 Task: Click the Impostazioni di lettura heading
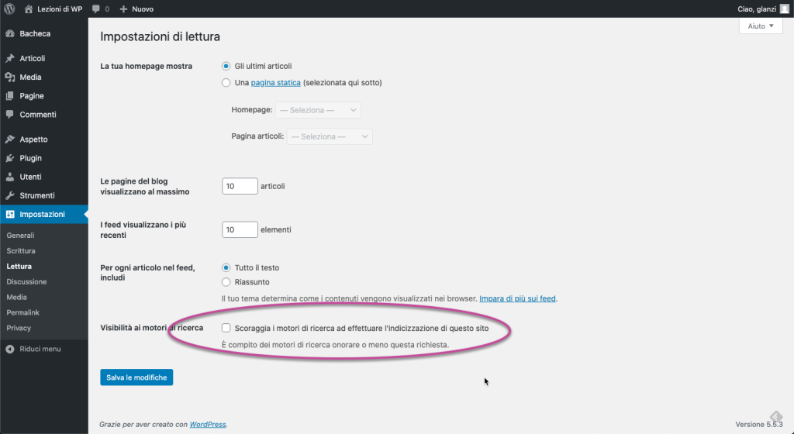click(160, 36)
